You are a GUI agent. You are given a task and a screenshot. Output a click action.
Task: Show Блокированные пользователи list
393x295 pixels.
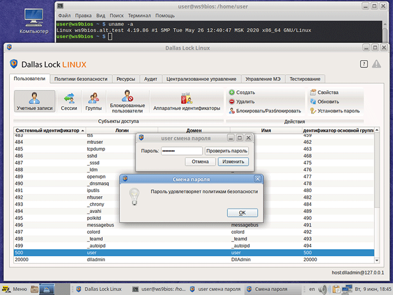(x=127, y=101)
